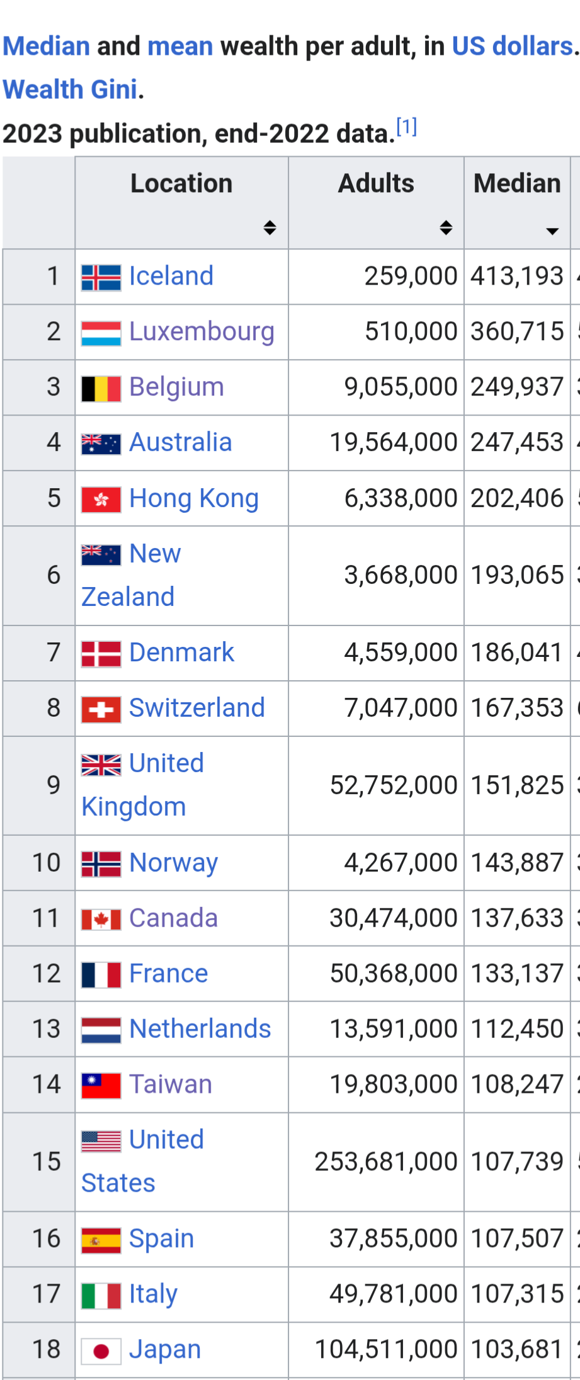Screen dimensions: 580x1380
Task: Open the Australia country link
Action: click(x=180, y=442)
